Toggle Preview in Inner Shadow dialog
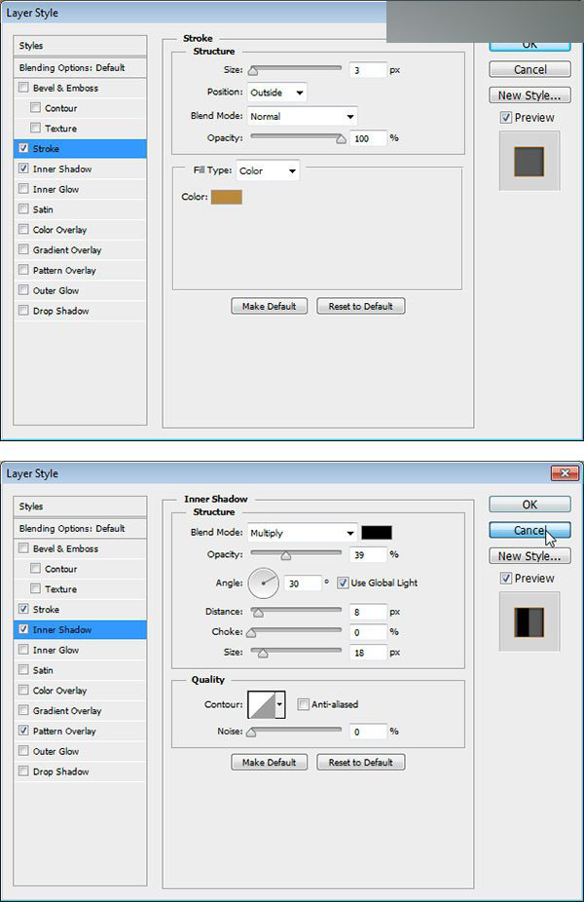This screenshot has height=902, width=584. [506, 579]
